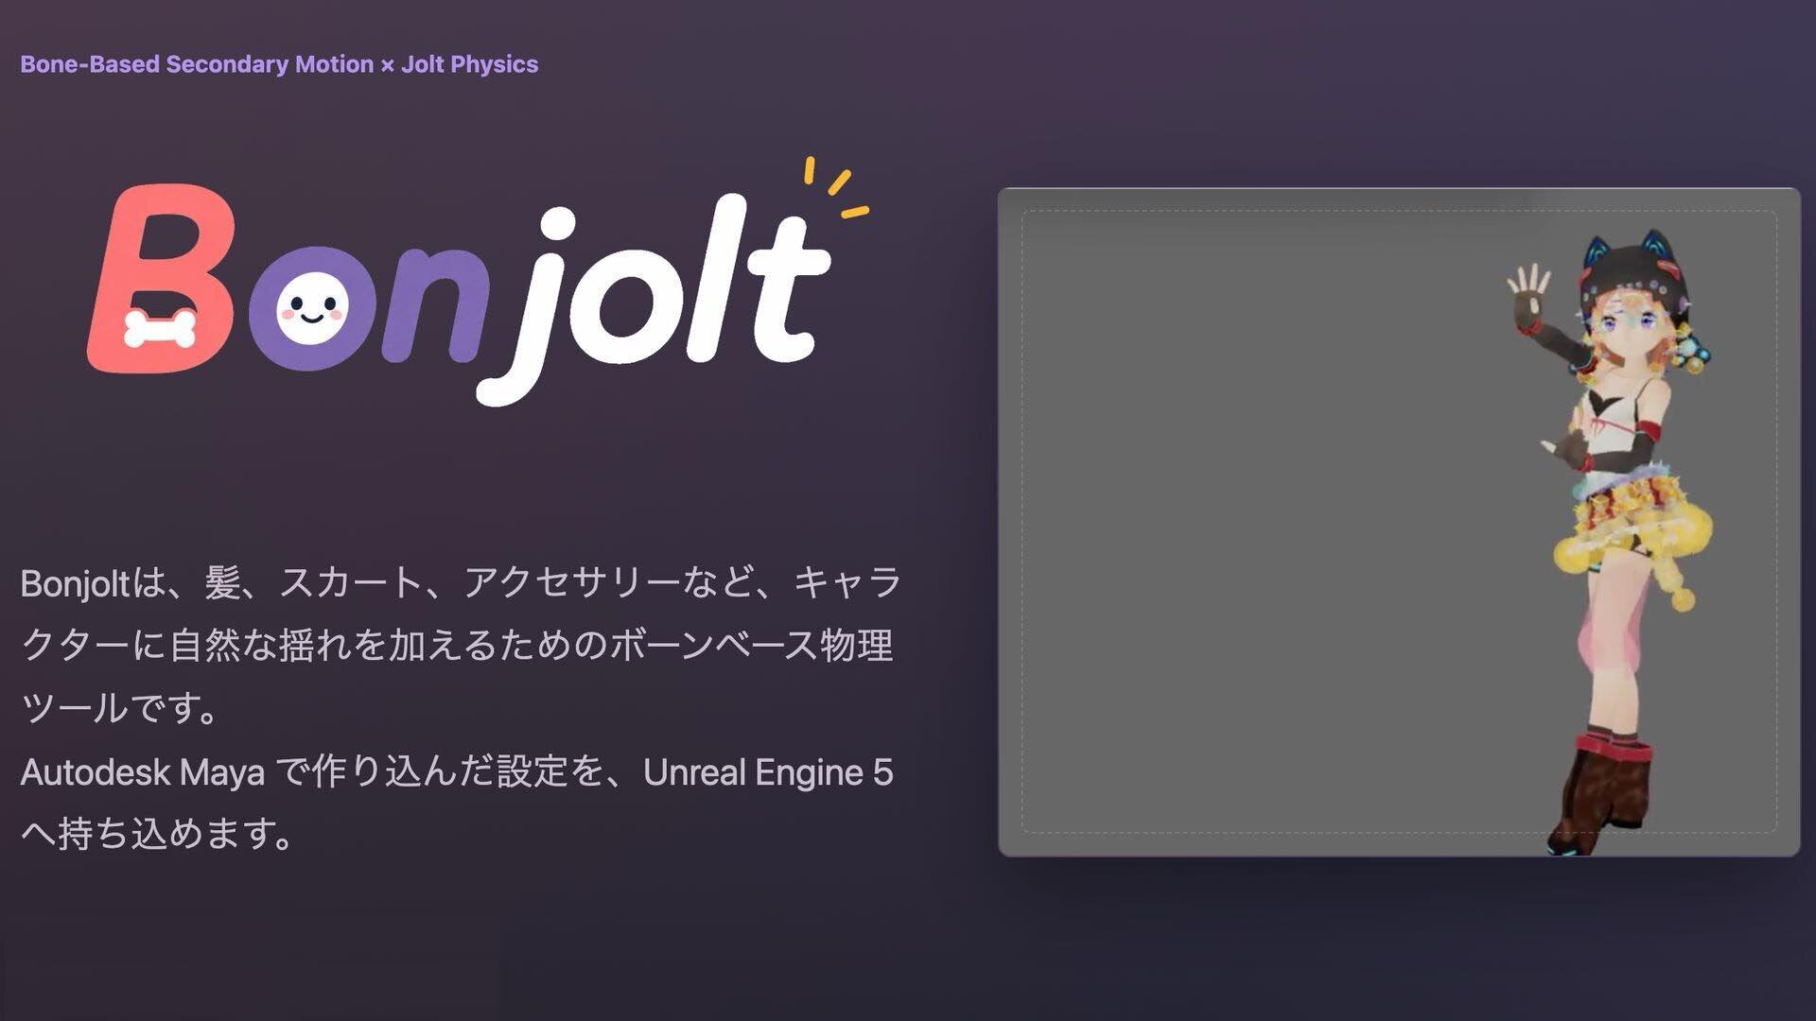
Task: Click the "Bone-Based Secondary Motion × Jolt Physics" tagline
Action: tap(279, 64)
